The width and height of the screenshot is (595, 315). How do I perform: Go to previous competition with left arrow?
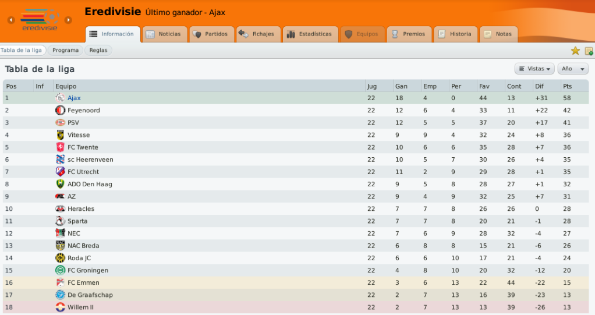[x=11, y=20]
